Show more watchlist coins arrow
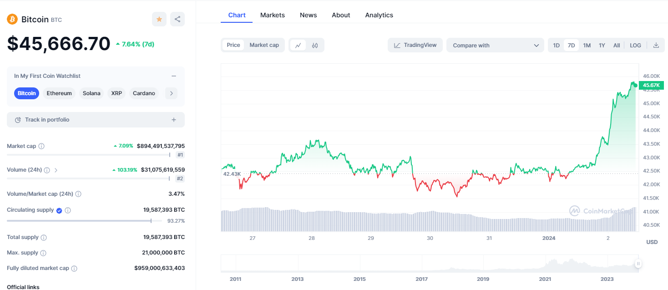 (171, 93)
